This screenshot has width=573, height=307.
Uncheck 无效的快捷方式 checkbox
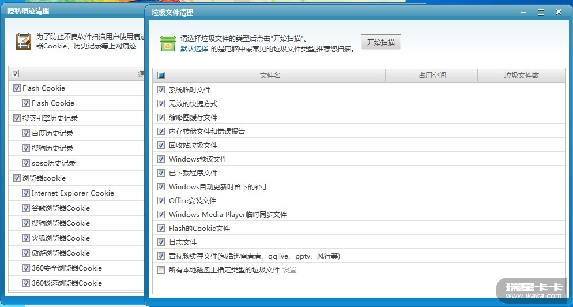[x=161, y=103]
